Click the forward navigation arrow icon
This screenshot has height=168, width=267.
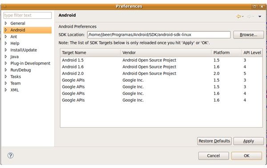coord(249,16)
